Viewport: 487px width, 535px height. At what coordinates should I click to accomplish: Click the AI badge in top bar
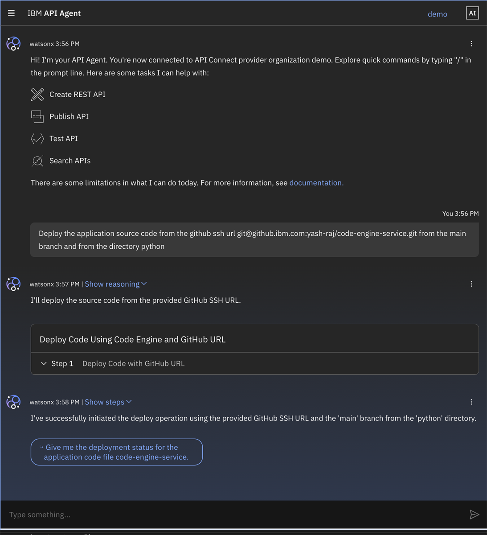click(472, 13)
